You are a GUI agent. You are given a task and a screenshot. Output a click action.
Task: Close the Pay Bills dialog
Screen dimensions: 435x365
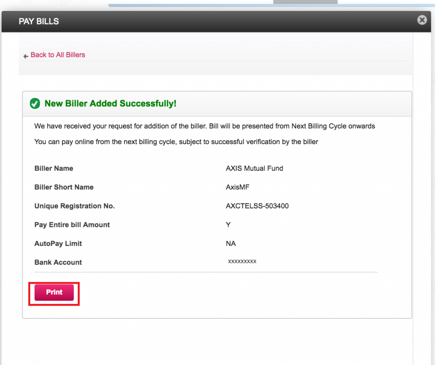click(422, 20)
